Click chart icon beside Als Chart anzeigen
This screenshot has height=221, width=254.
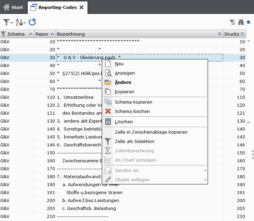pyautogui.click(x=108, y=160)
